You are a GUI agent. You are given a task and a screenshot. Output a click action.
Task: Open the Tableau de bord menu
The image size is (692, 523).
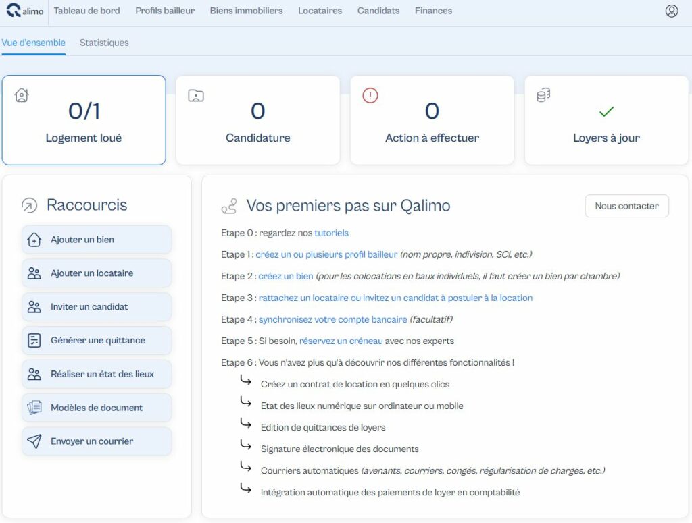tap(87, 11)
